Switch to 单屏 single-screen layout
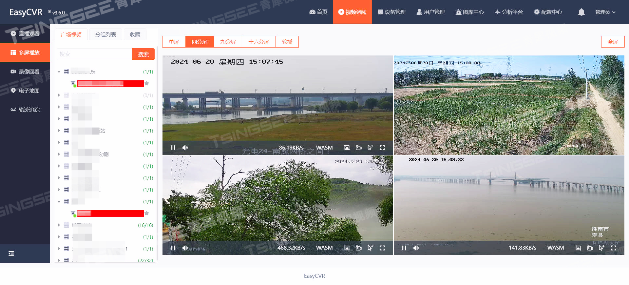Screen dimensions: 629x285 pos(174,42)
